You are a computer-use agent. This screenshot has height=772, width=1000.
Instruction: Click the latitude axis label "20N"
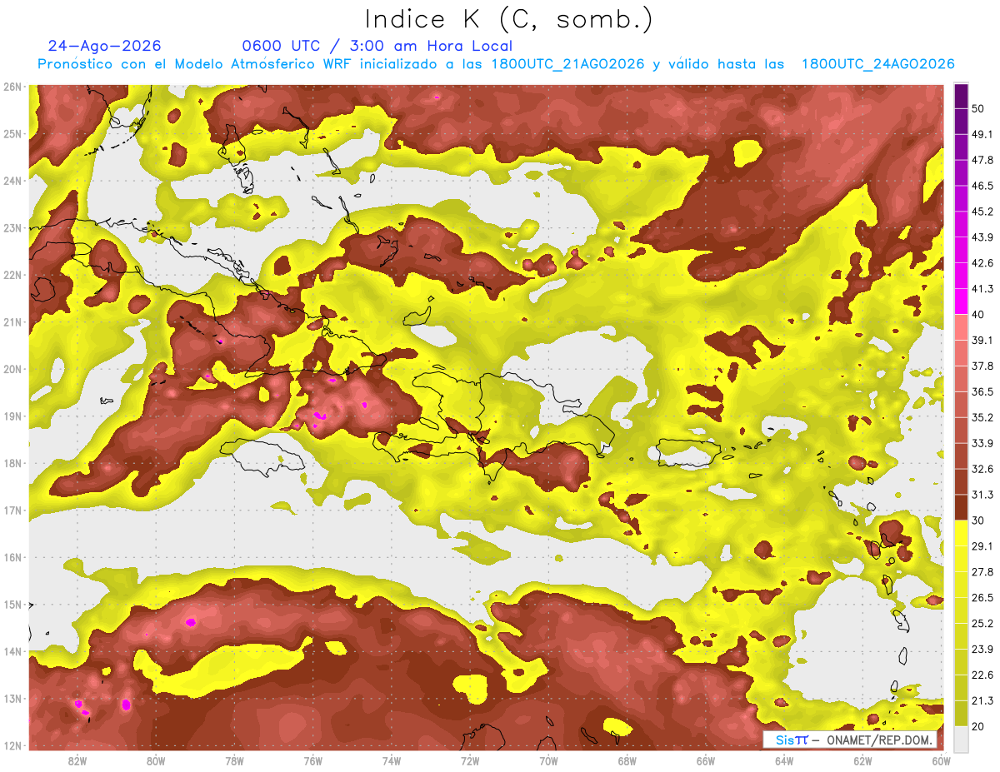12,369
